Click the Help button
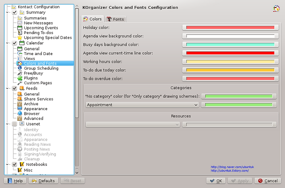This screenshot has width=285, height=188. tap(15, 181)
